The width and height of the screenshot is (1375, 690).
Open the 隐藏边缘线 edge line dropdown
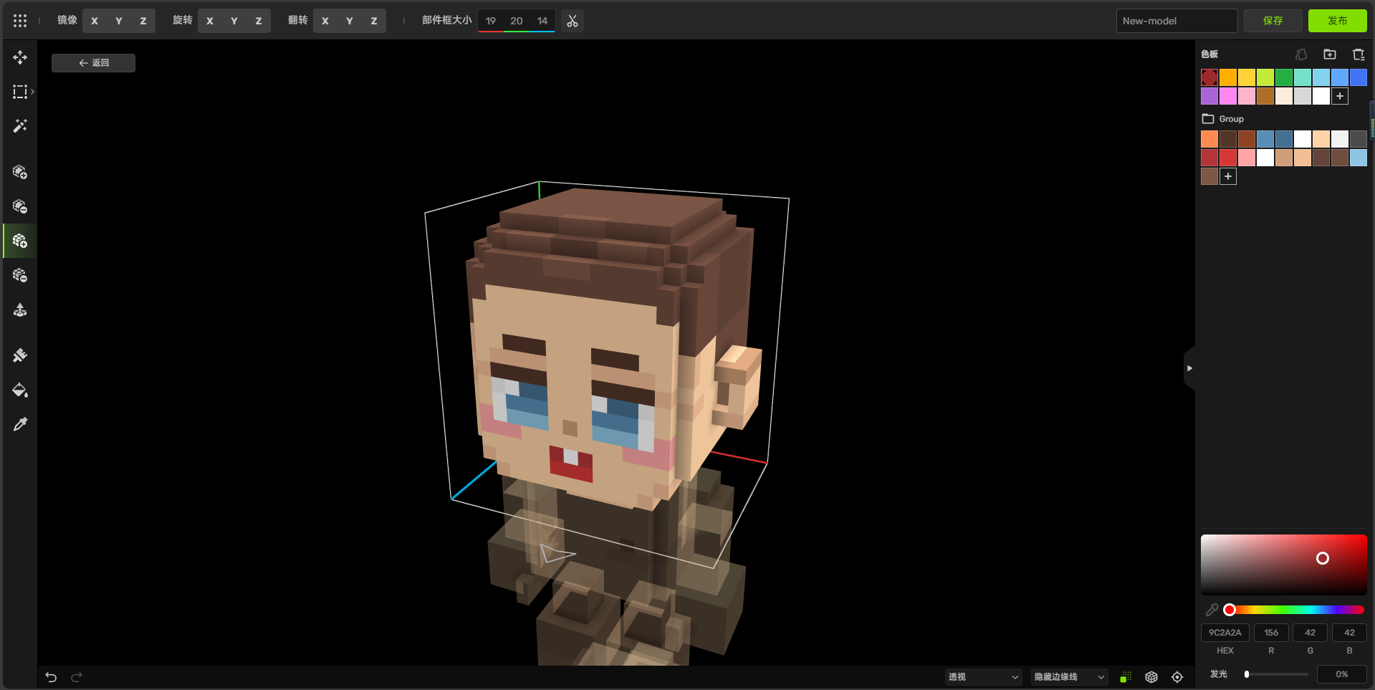[x=1069, y=677]
